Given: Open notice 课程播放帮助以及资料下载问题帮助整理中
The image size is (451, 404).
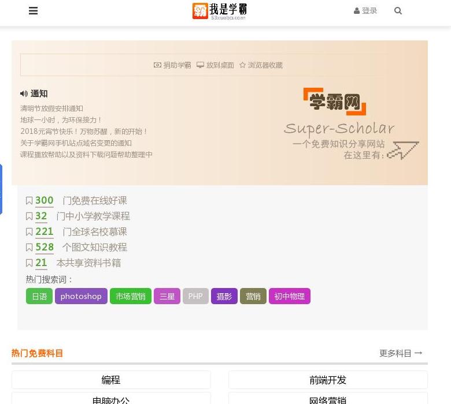Looking at the screenshot, I should [86, 155].
